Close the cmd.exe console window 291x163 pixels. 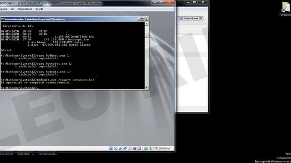coord(146,19)
